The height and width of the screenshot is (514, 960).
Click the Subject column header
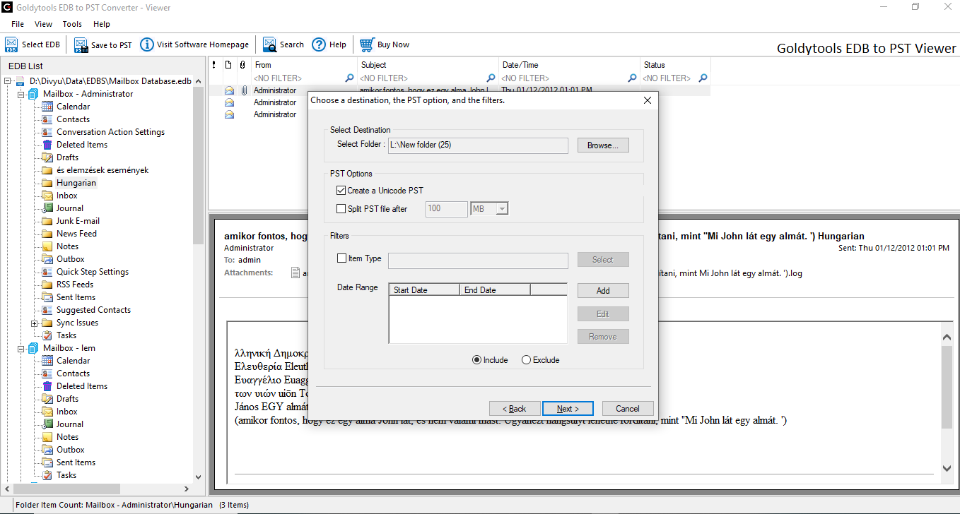click(428, 65)
